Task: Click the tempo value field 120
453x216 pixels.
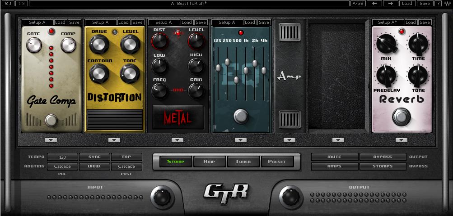Action: pyautogui.click(x=62, y=157)
